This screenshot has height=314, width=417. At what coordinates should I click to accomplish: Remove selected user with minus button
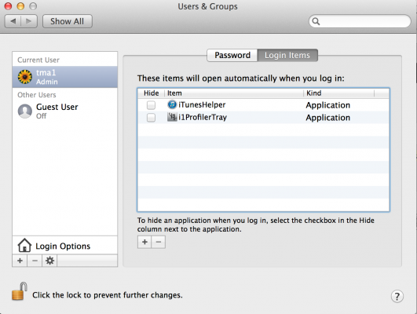(x=35, y=261)
